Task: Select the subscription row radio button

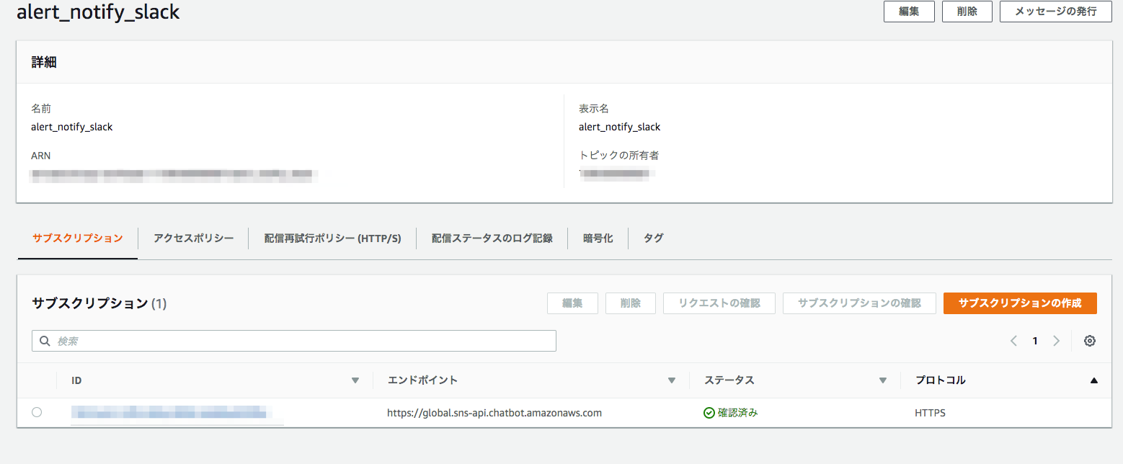Action: click(x=37, y=412)
